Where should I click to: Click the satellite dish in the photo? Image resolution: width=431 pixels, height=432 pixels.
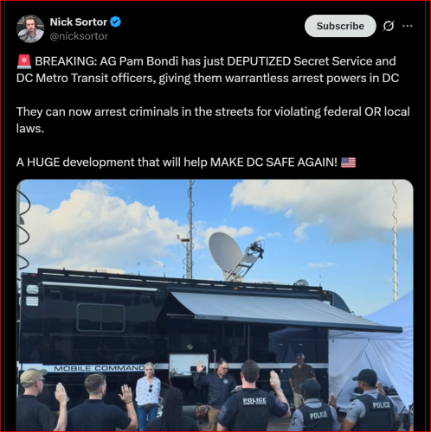(225, 253)
